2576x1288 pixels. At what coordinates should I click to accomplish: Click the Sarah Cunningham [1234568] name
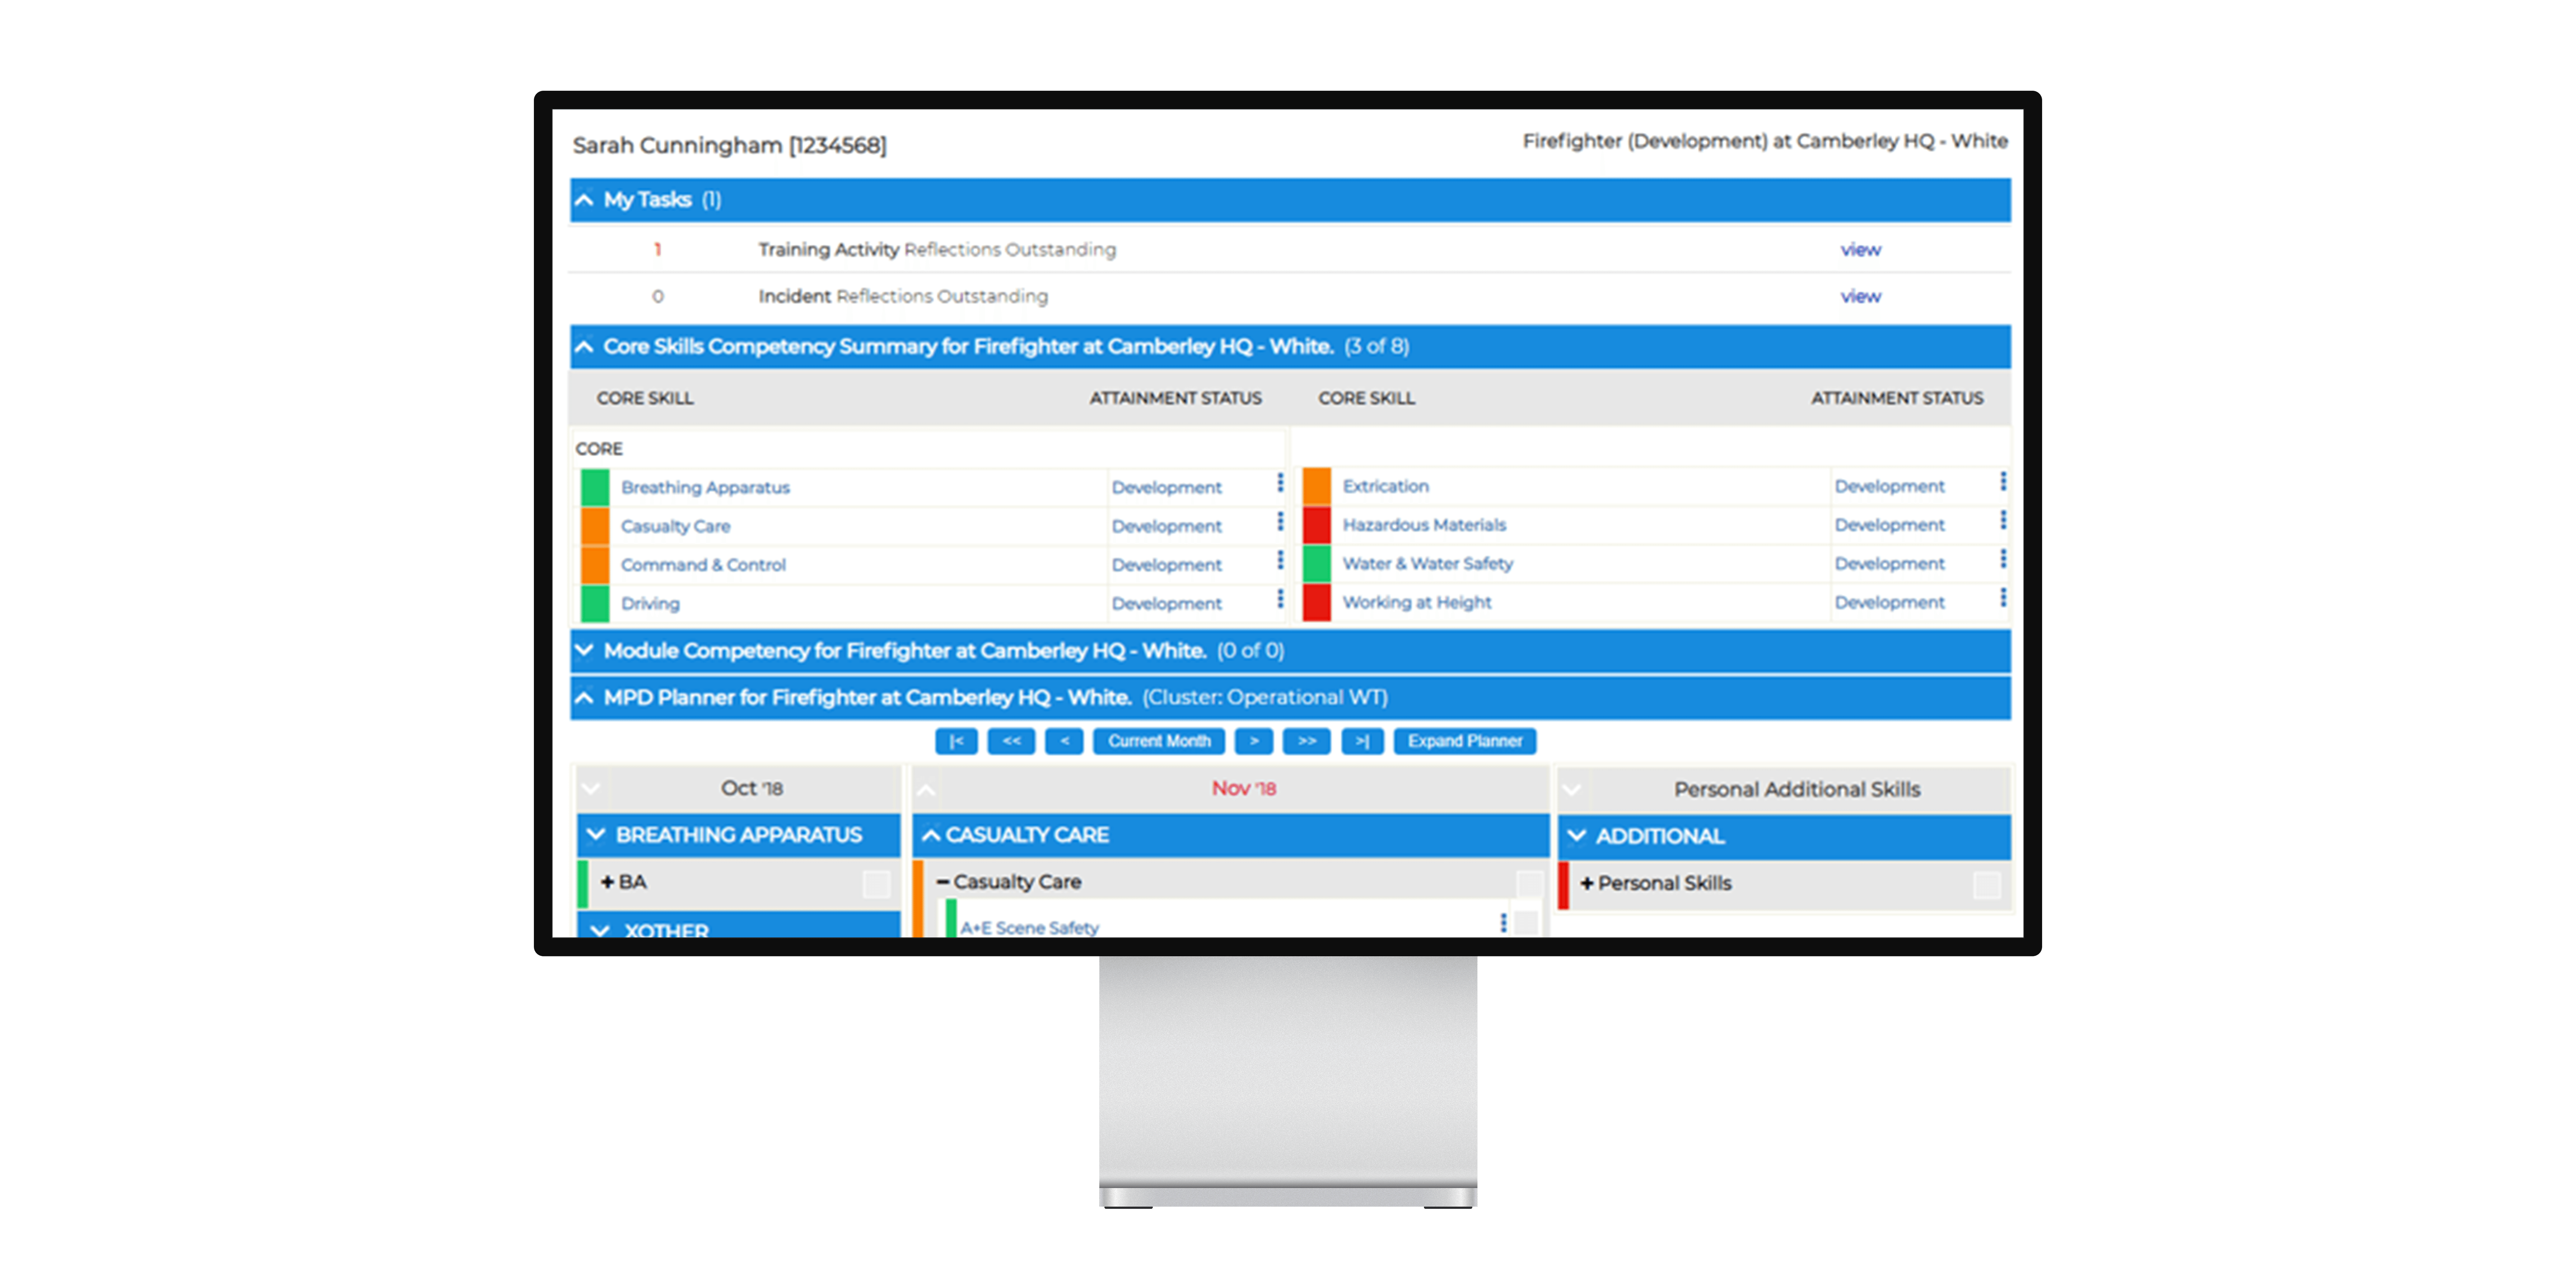(x=729, y=146)
